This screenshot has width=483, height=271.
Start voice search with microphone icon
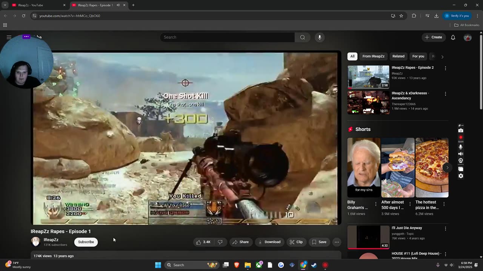(320, 37)
